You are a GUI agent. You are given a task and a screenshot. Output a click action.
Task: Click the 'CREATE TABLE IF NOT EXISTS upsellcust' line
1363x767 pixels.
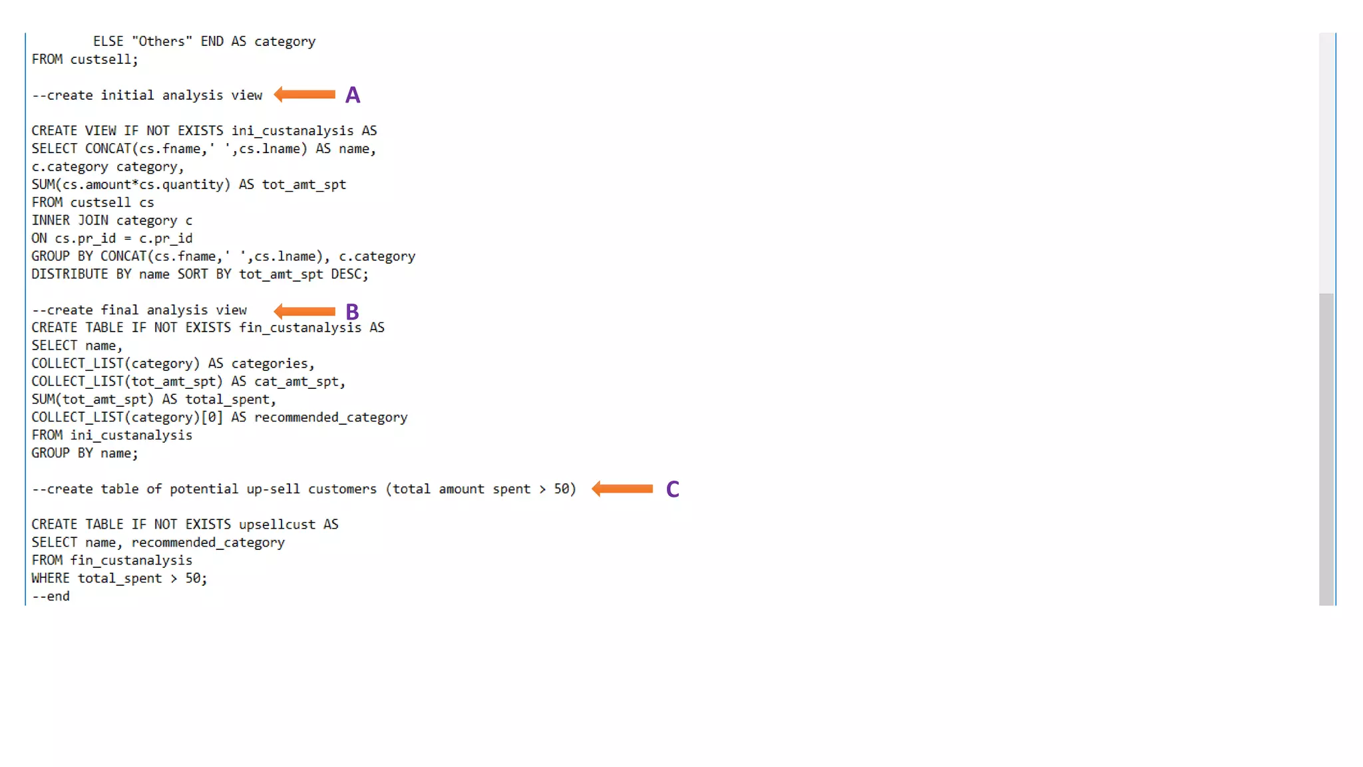pyautogui.click(x=184, y=525)
